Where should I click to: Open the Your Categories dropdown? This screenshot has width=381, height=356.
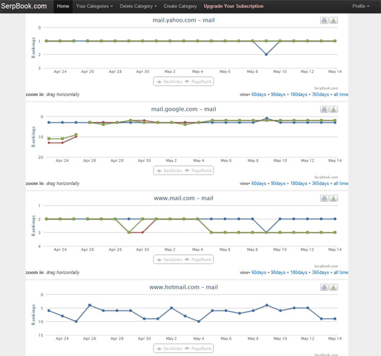coord(94,6)
